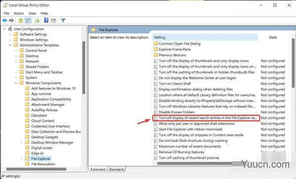Select Allow only per user or approved shell extensions
This screenshot has height=179, width=296.
click(x=197, y=124)
